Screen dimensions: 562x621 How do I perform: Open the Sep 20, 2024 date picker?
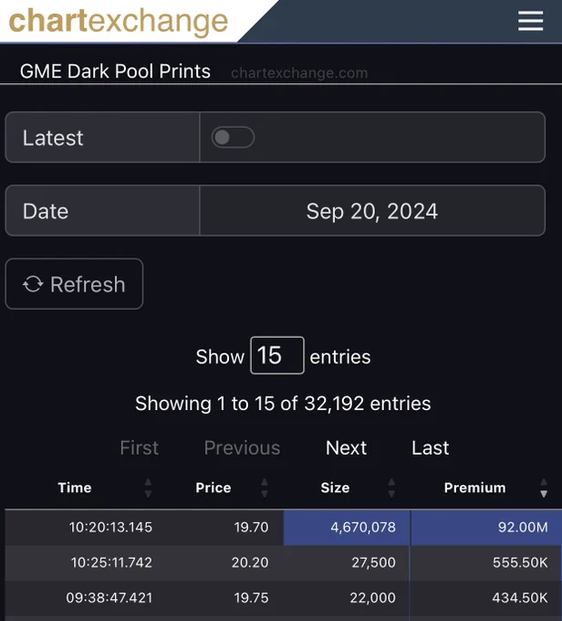(372, 211)
